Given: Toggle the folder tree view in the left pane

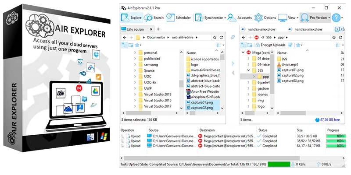Looking at the screenshot, I should click(124, 45).
